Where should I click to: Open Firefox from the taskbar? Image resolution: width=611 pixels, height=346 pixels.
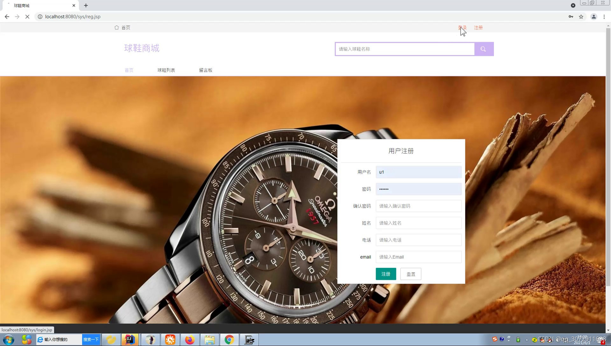190,340
